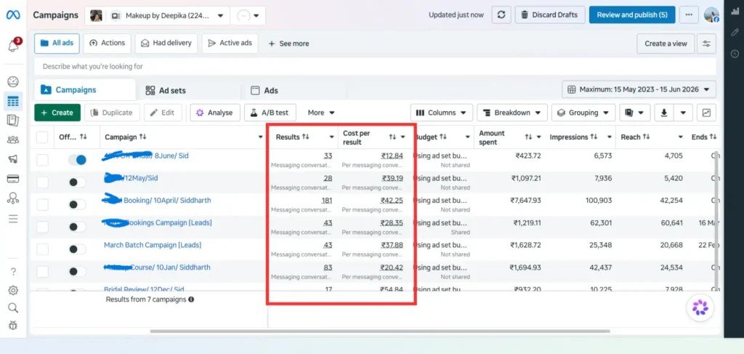Click Review and publish (5)
This screenshot has width=744, height=354.
click(x=632, y=15)
